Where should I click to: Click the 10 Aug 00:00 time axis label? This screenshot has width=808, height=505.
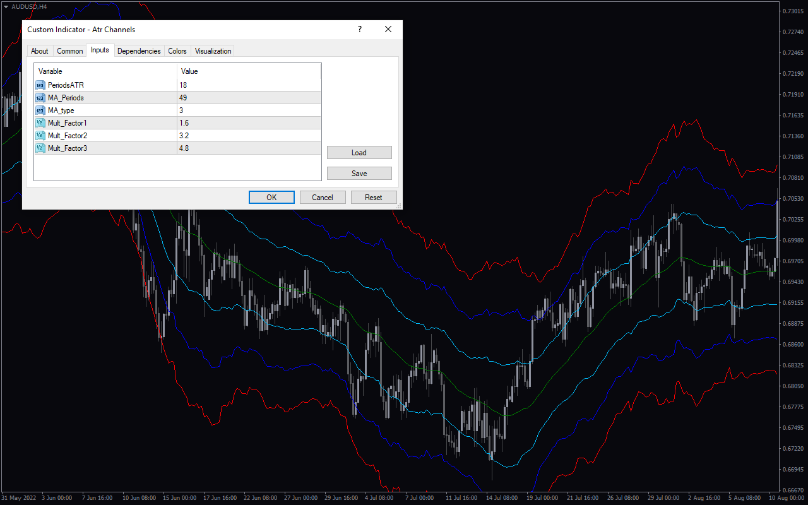(x=787, y=498)
